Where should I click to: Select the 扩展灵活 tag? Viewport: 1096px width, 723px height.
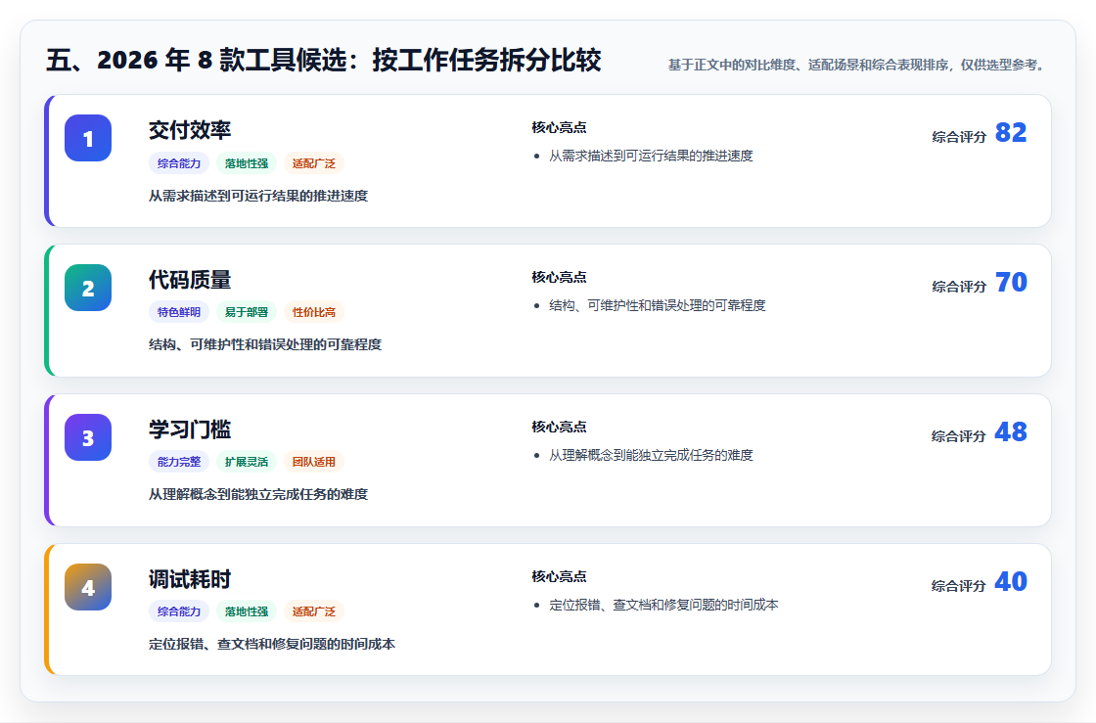pos(246,462)
